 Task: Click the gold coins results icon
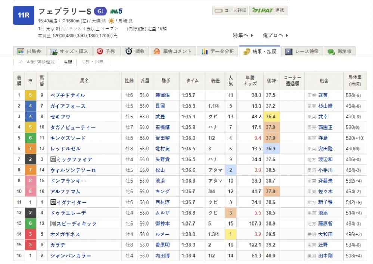(x=247, y=52)
